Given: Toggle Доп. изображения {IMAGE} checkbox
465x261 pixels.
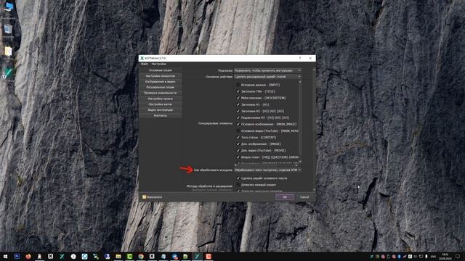Looking at the screenshot, I should point(238,144).
